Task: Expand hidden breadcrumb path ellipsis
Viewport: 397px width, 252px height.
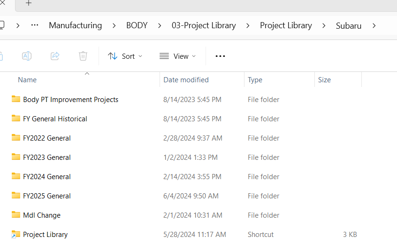Action: pos(34,25)
